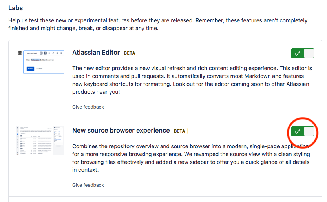Click BETA badge beside Atlassian Editor
The width and height of the screenshot is (327, 202).
(130, 53)
